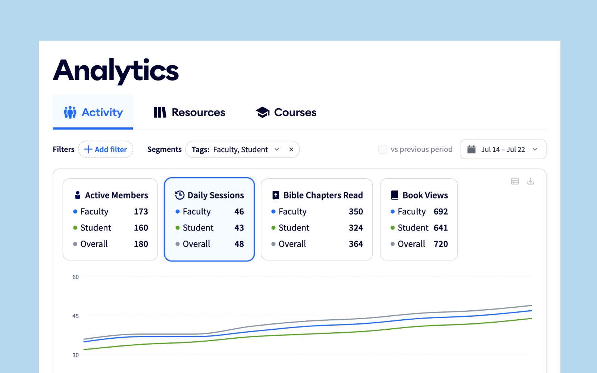Click the download chart icon

531,181
